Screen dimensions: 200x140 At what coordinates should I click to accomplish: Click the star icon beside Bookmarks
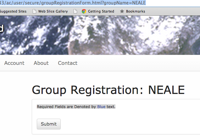(122, 11)
